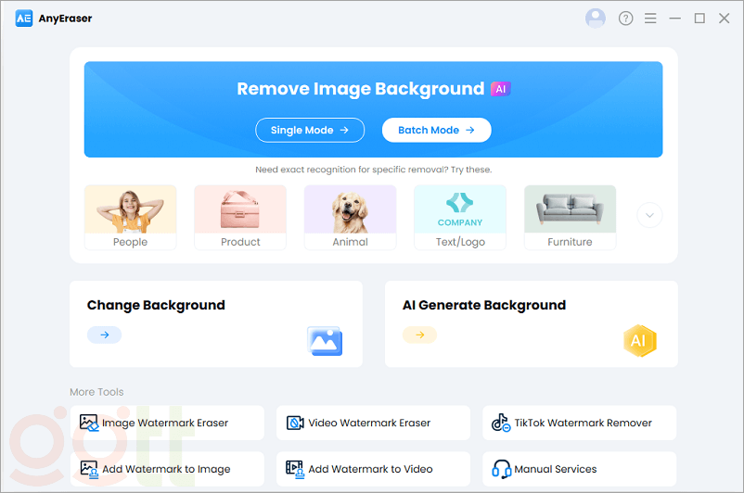Open the help question mark icon
This screenshot has width=744, height=493.
[x=625, y=19]
